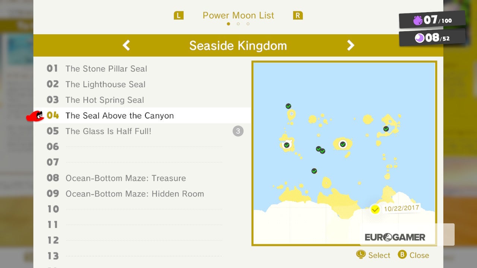
Task: Click the 10/22/2017 date tag on map
Action: click(x=401, y=208)
